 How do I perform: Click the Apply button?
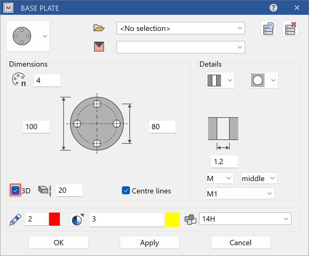(150, 242)
